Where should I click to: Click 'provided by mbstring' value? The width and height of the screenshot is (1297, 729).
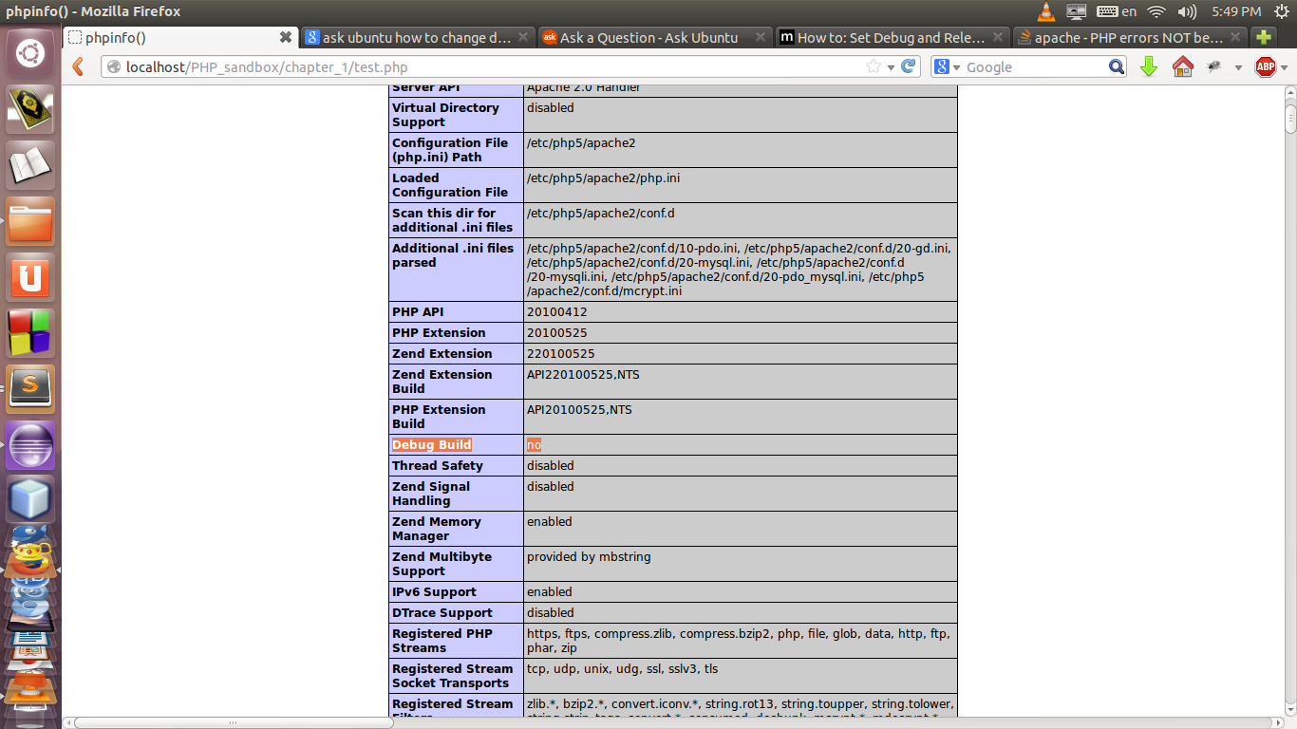point(589,557)
